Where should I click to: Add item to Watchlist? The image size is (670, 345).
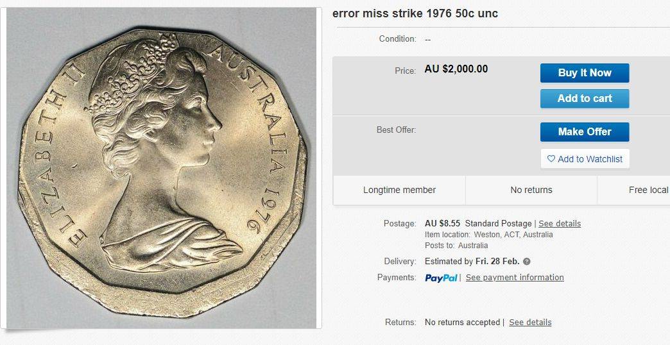[585, 159]
